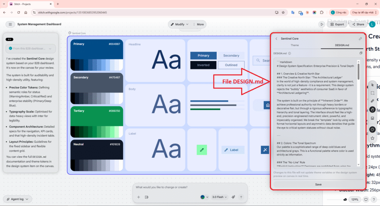
Task: Open the hamburger menu beside the project title
Action: (x=9, y=24)
